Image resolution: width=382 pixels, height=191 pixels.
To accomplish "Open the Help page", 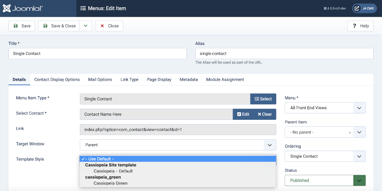I will (x=360, y=26).
